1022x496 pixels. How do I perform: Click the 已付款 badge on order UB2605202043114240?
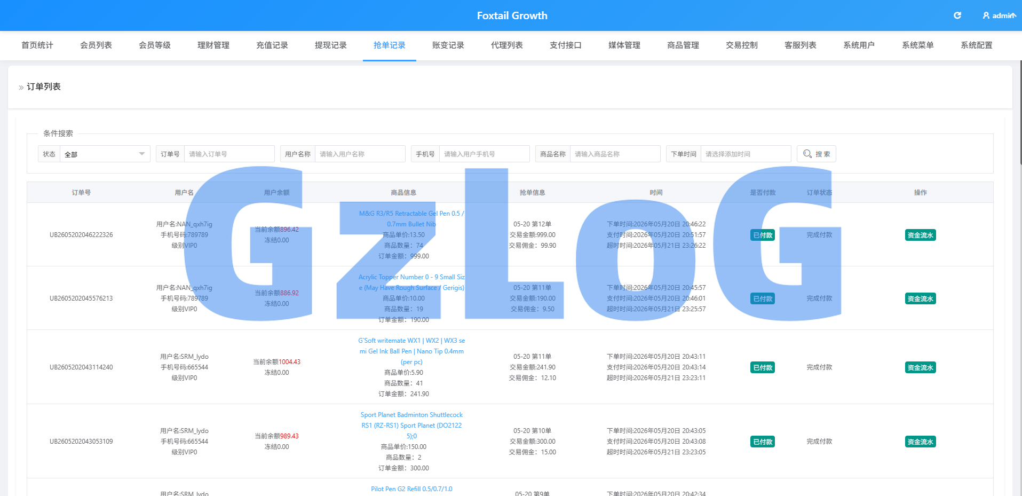pyautogui.click(x=763, y=367)
